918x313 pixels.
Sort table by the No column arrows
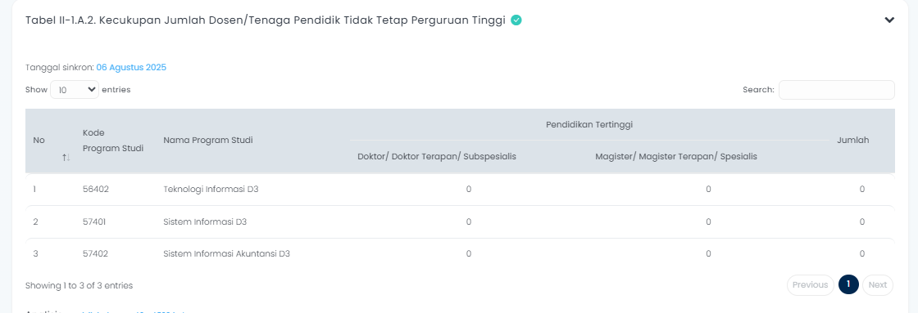[x=66, y=158]
